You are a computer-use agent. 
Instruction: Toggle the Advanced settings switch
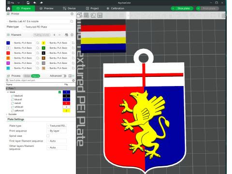[64, 76]
